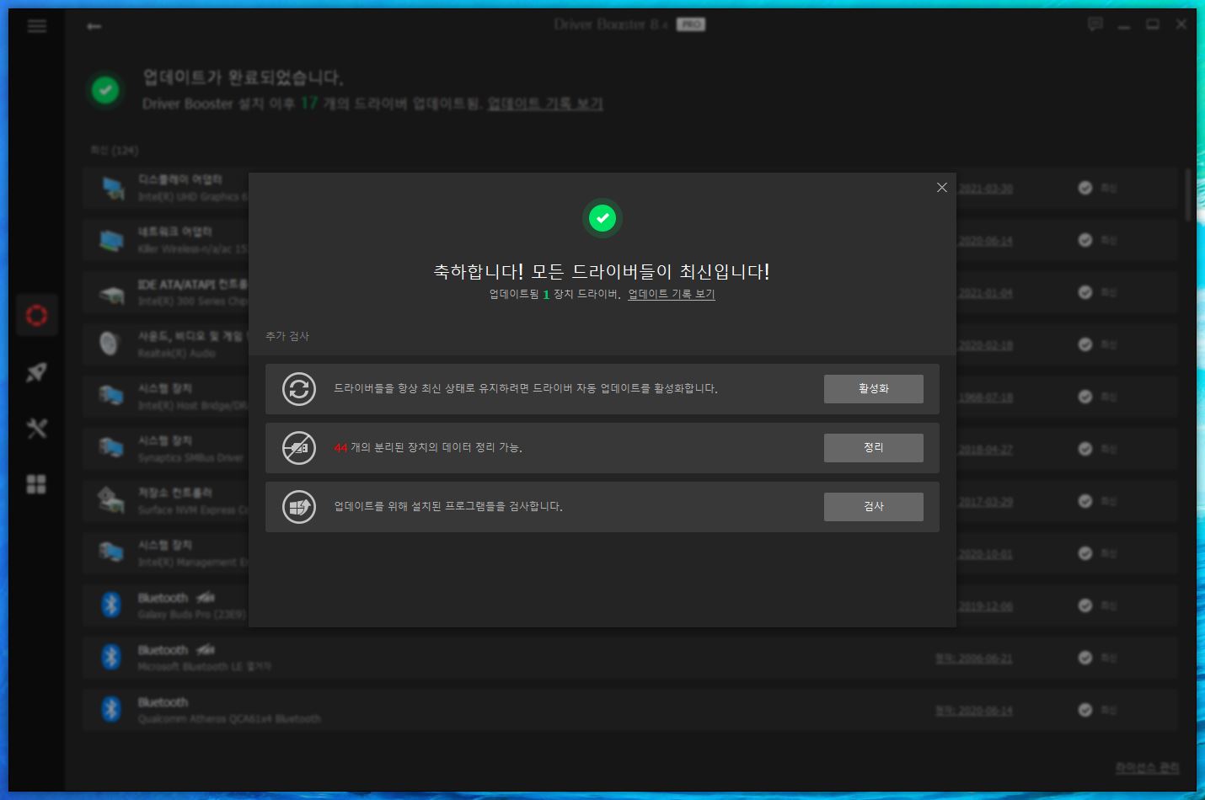Go back with the arrow icon
1205x800 pixels.
pos(94,26)
